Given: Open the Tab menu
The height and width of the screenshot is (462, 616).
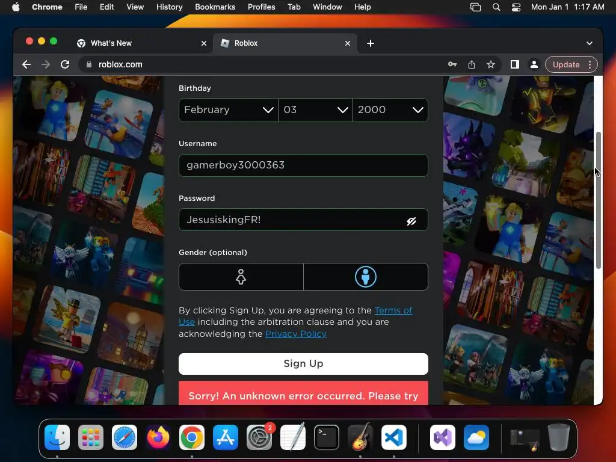Looking at the screenshot, I should (294, 7).
